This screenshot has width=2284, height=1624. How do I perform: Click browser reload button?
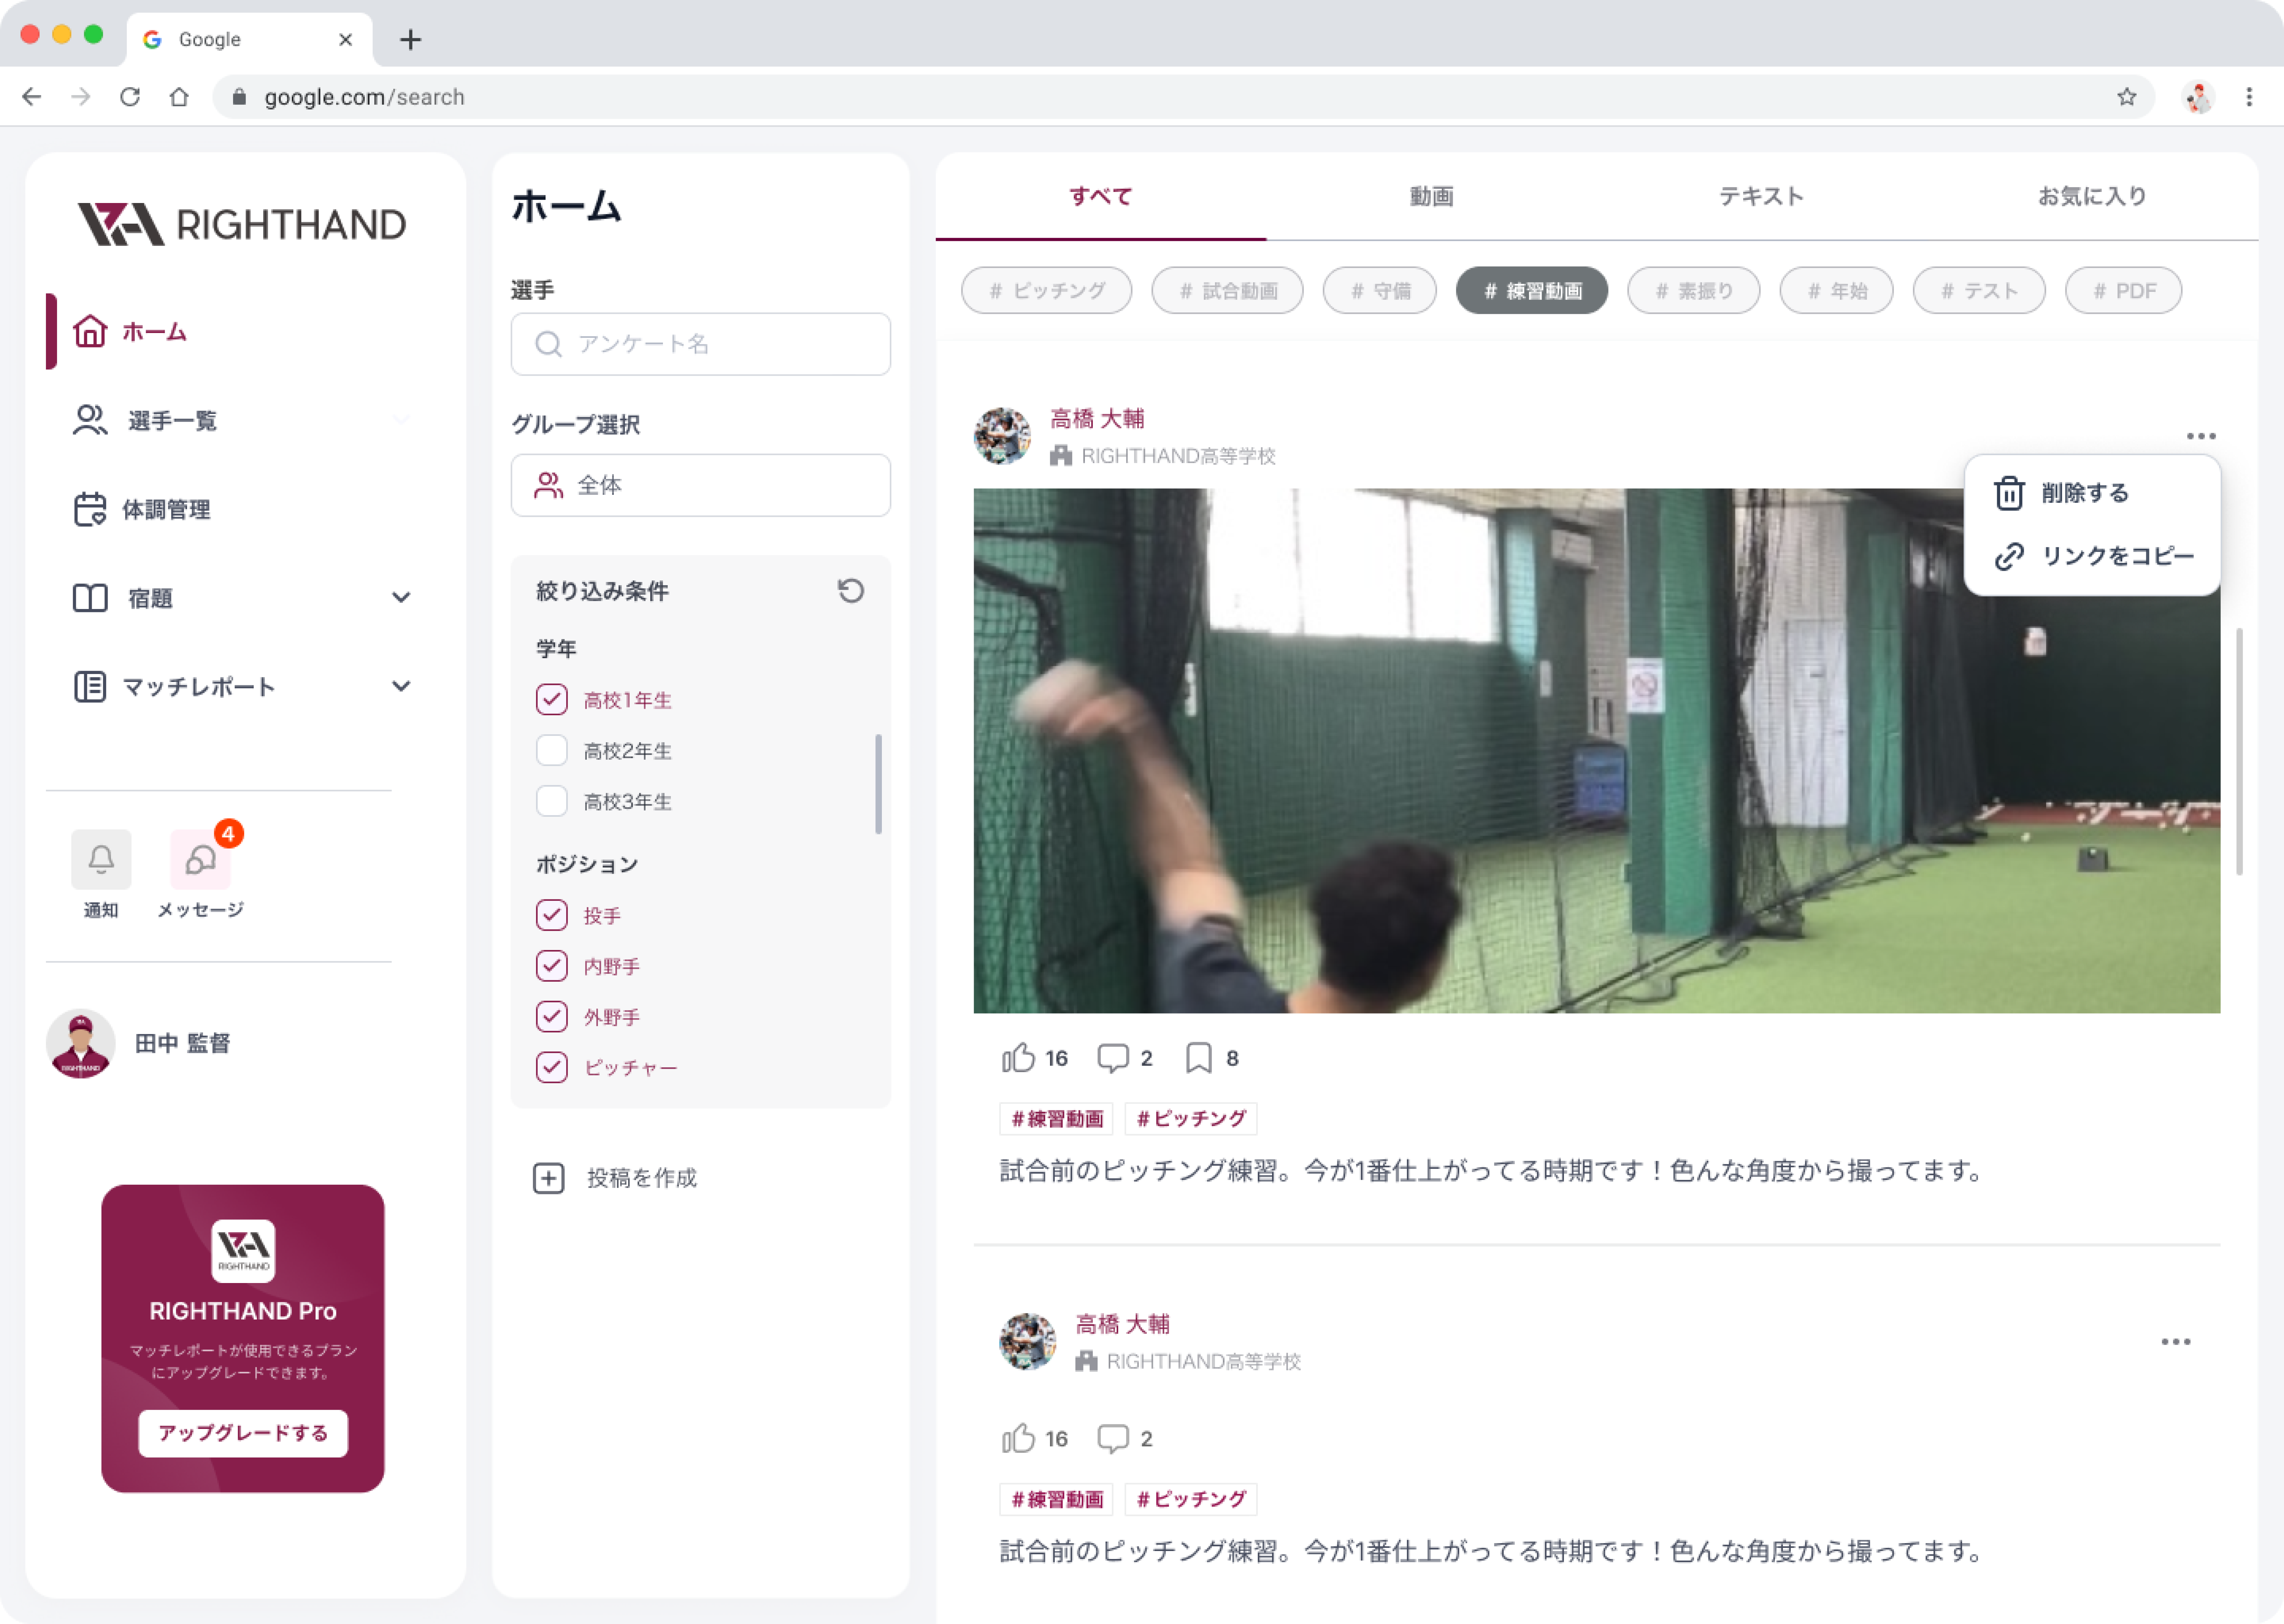[x=130, y=97]
